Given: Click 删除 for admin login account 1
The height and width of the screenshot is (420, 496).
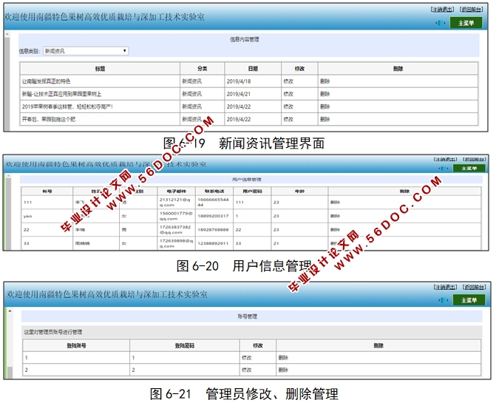Looking at the screenshot, I should click(x=283, y=358).
